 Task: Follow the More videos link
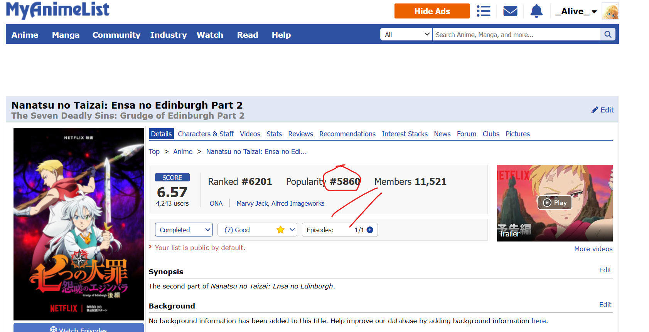(593, 249)
